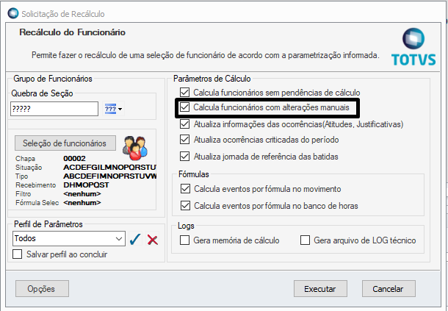This screenshot has width=448, height=311.
Task: Click the Cancelar button
Action: (389, 289)
